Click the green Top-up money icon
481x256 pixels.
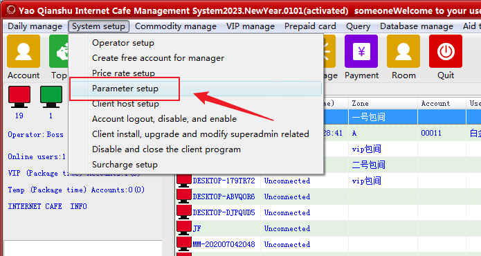tap(59, 51)
